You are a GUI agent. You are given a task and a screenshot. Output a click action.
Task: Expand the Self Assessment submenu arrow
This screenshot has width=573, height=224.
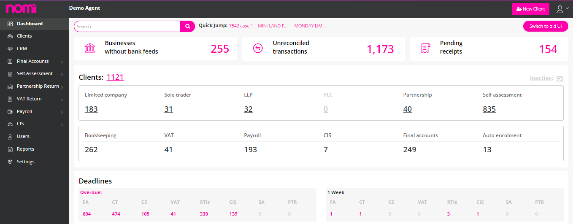pyautogui.click(x=62, y=75)
